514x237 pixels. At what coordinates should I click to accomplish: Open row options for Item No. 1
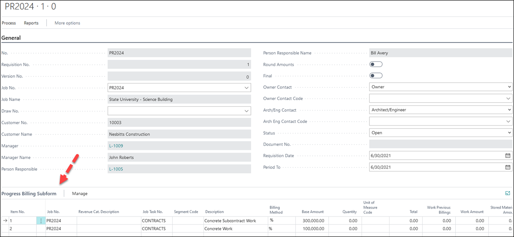tap(41, 220)
